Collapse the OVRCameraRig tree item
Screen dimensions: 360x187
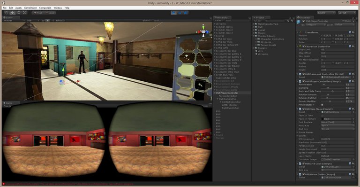217,99
